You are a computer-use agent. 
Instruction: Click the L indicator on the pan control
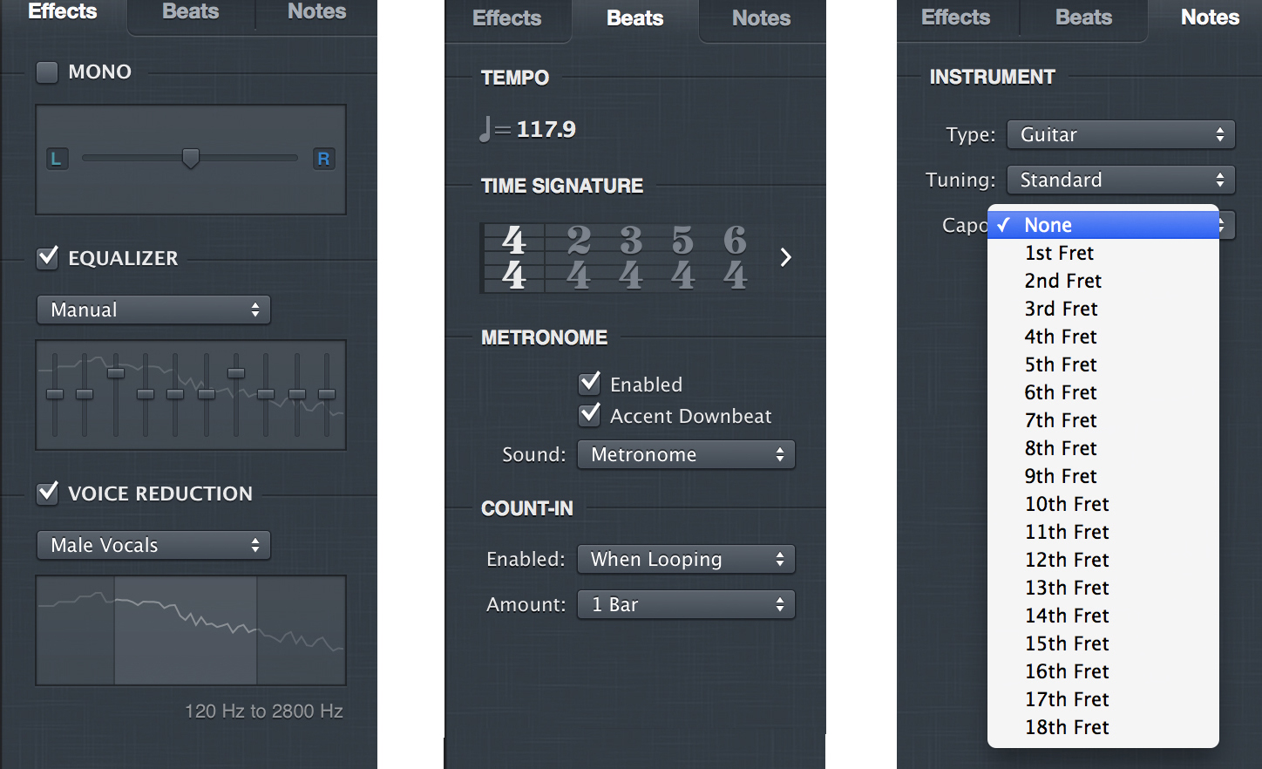coord(57,158)
